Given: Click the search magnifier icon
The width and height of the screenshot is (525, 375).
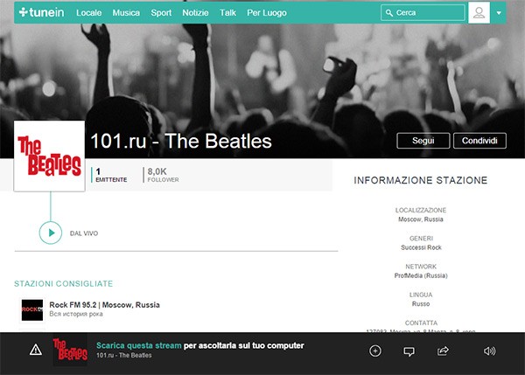Looking at the screenshot, I should pos(388,13).
